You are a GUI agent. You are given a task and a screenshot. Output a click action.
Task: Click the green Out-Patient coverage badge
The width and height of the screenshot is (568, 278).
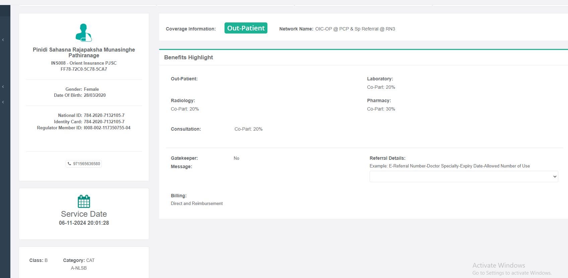[x=246, y=28]
